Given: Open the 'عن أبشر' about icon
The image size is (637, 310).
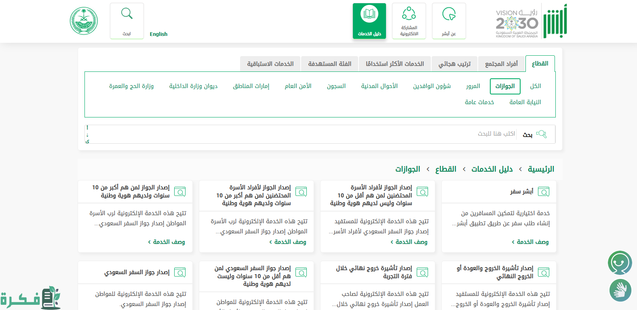Looking at the screenshot, I should click(x=449, y=21).
